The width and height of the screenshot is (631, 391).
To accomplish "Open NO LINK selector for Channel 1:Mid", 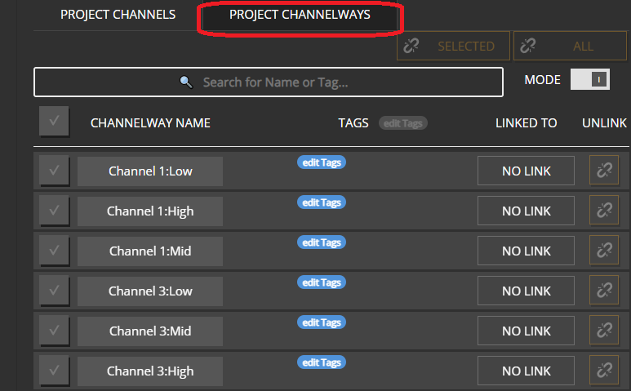I will (x=526, y=251).
